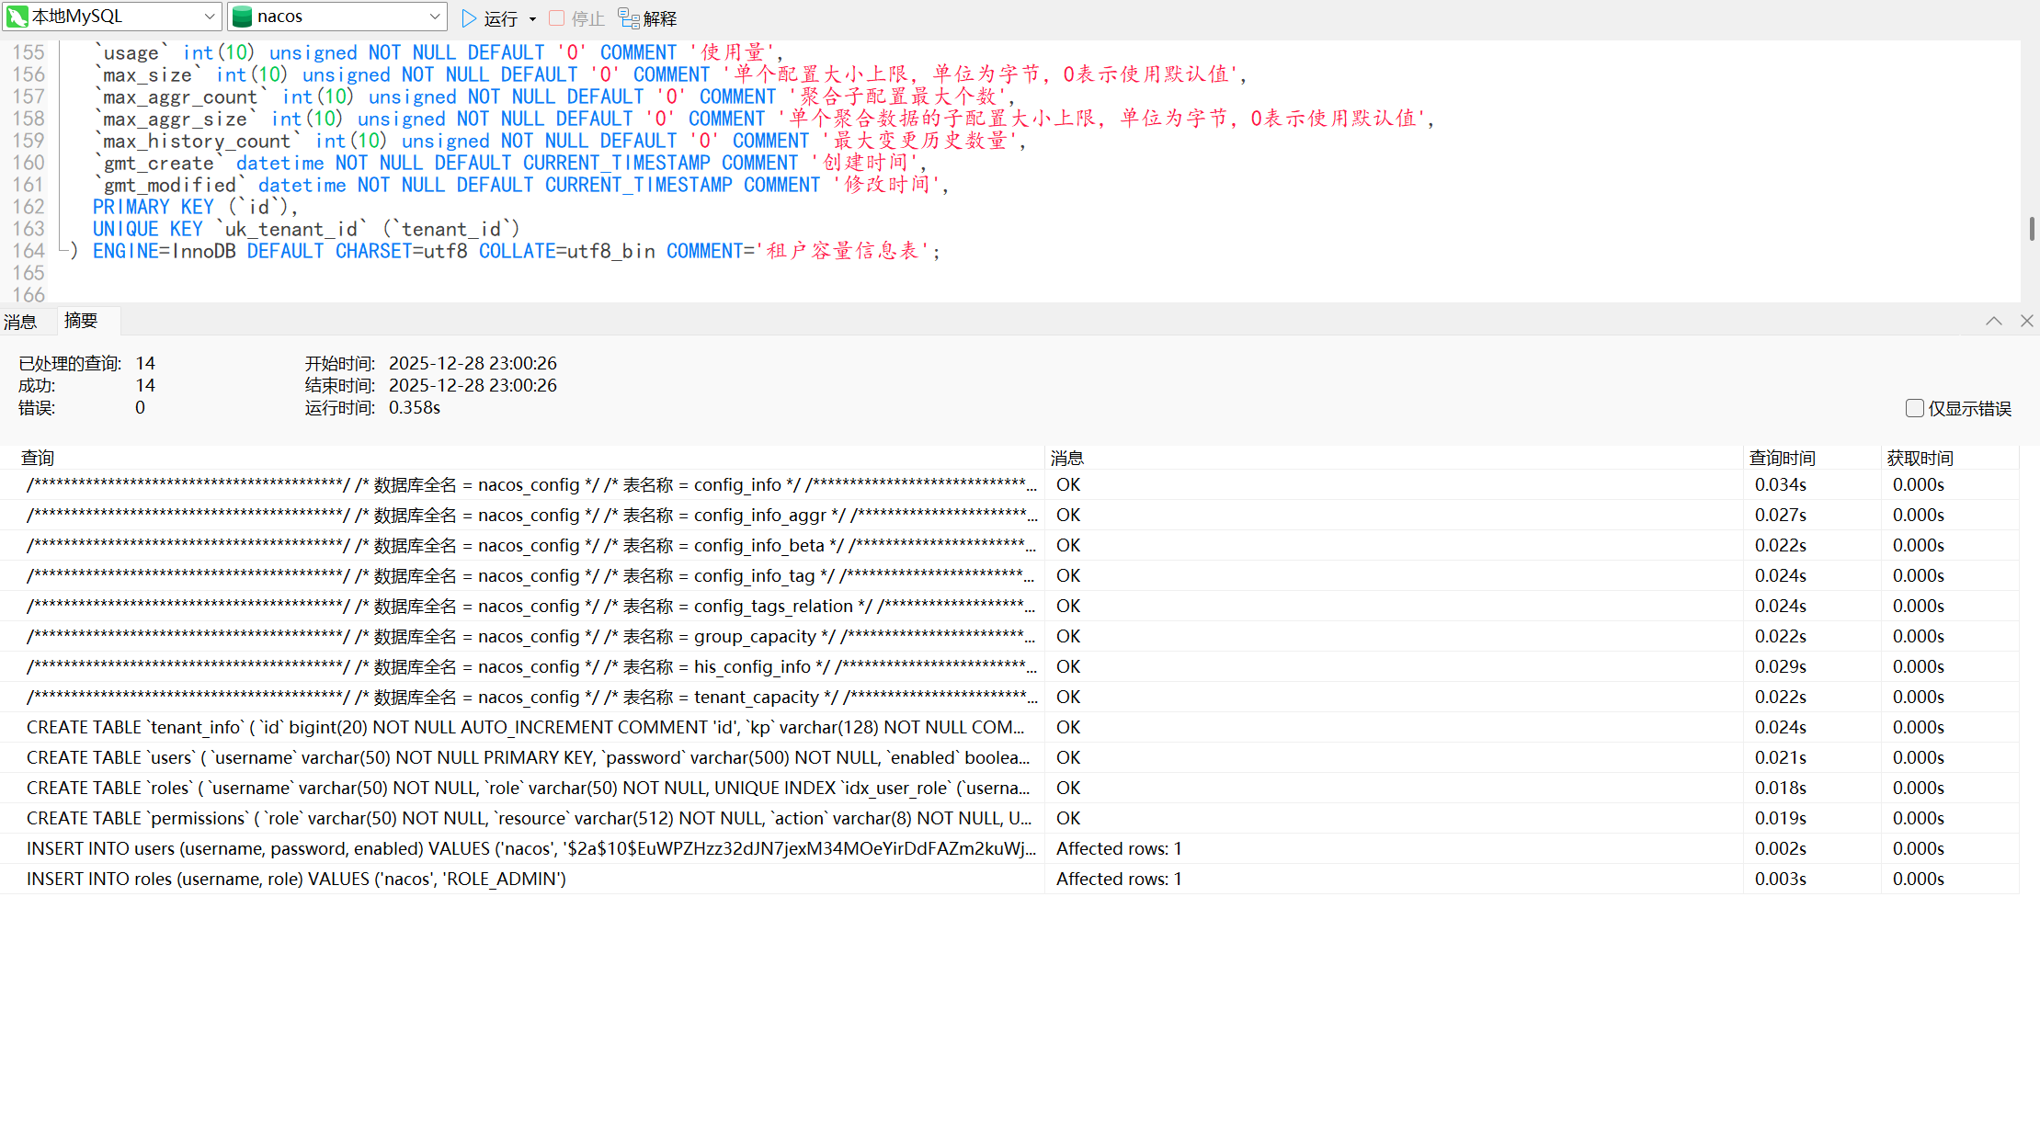
Task: Click the Stop (停止) icon
Action: pyautogui.click(x=557, y=18)
